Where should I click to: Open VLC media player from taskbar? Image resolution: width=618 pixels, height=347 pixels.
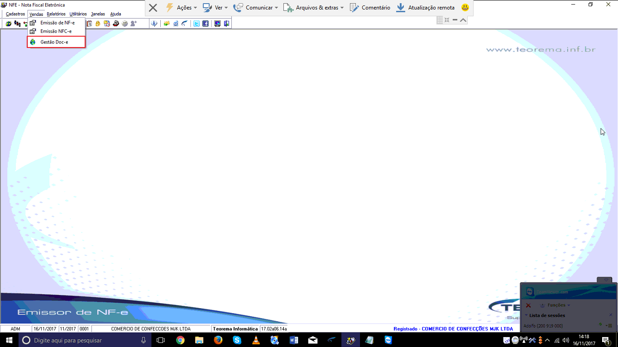(x=256, y=340)
